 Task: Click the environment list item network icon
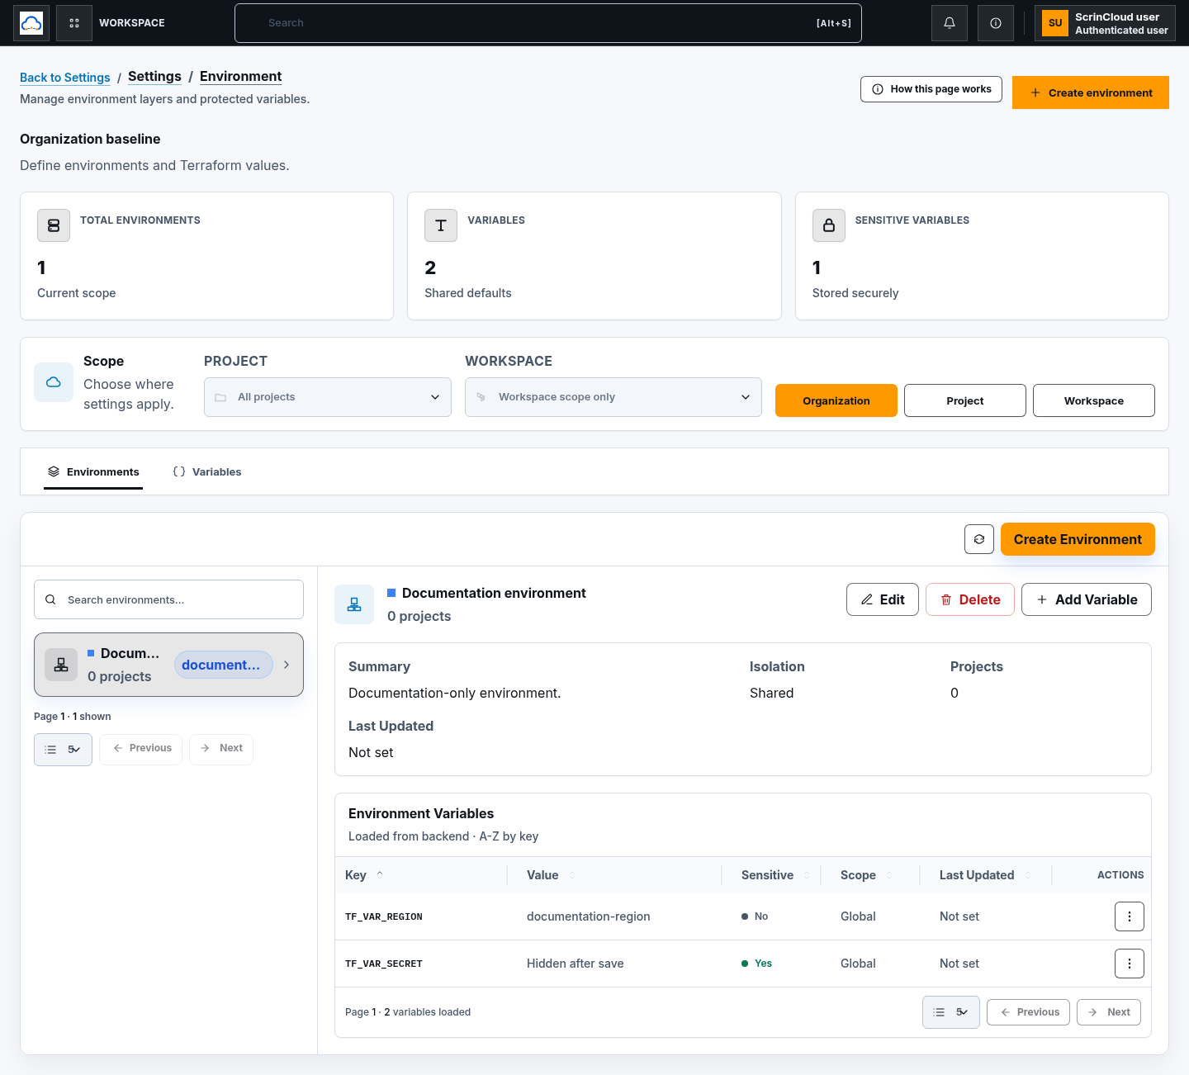(61, 665)
